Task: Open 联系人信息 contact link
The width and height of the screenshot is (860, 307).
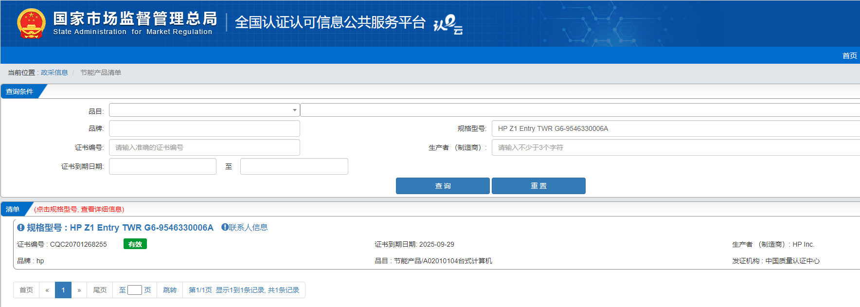Action: (248, 227)
